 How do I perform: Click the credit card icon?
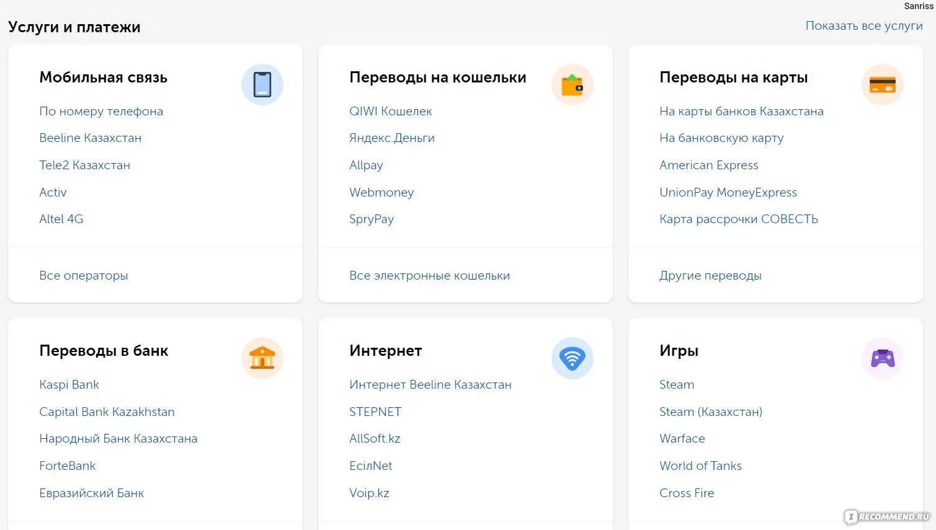(882, 85)
